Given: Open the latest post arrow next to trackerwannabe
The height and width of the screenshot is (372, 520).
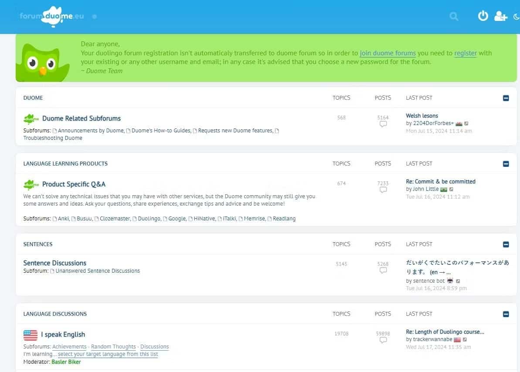Looking at the screenshot, I should point(465,339).
